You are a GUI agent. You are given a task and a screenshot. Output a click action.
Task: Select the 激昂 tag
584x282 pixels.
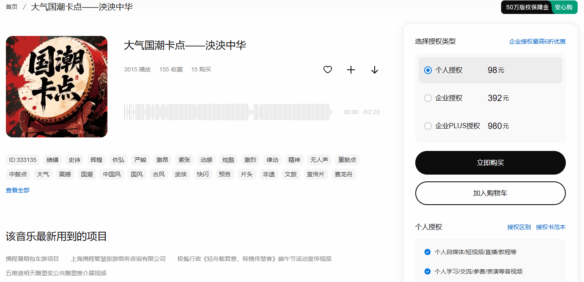[162, 160]
